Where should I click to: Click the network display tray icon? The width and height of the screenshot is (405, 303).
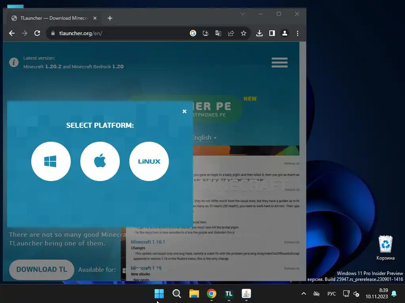coord(346,294)
